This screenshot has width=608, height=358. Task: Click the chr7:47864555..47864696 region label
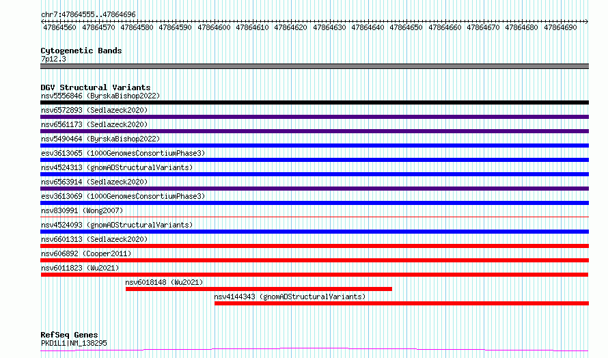click(x=88, y=15)
